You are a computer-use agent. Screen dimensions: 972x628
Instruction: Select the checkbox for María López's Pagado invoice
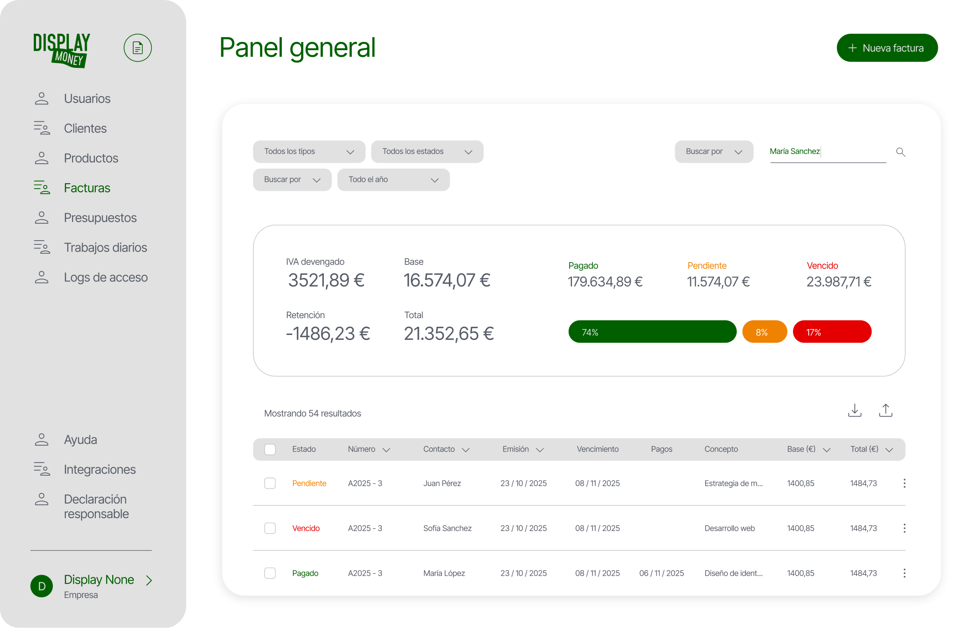click(x=270, y=573)
